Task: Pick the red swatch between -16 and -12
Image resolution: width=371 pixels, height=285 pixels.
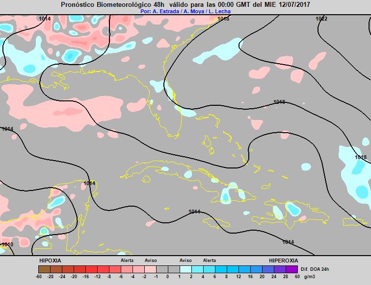Action: tap(91, 269)
